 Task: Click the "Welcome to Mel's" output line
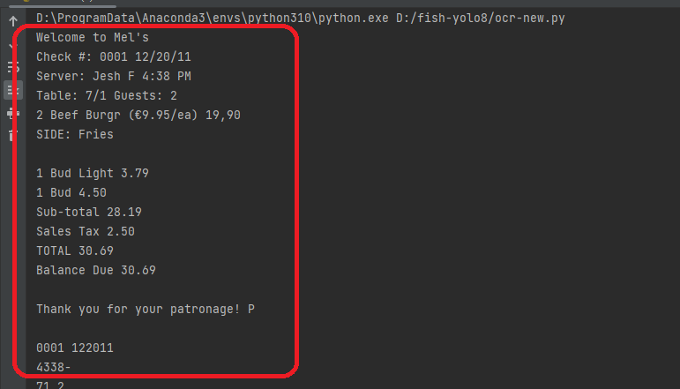click(93, 38)
